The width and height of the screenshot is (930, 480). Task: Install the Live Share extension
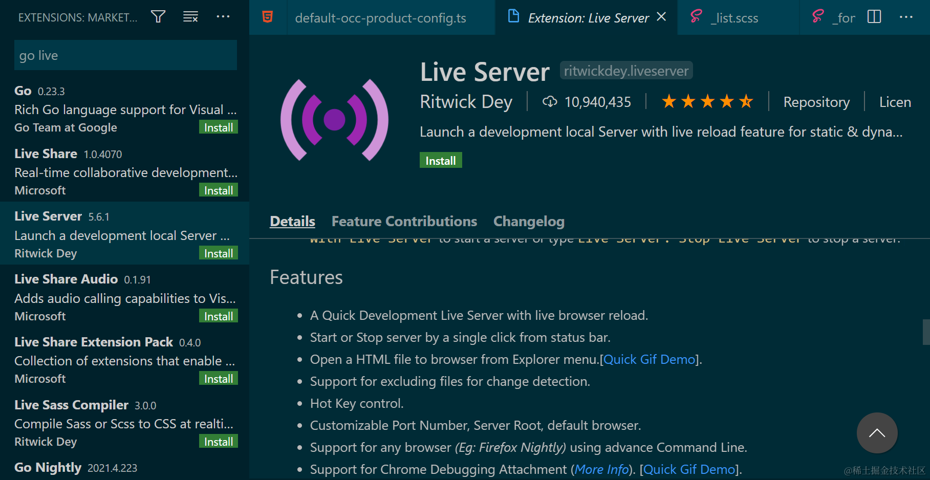click(219, 190)
